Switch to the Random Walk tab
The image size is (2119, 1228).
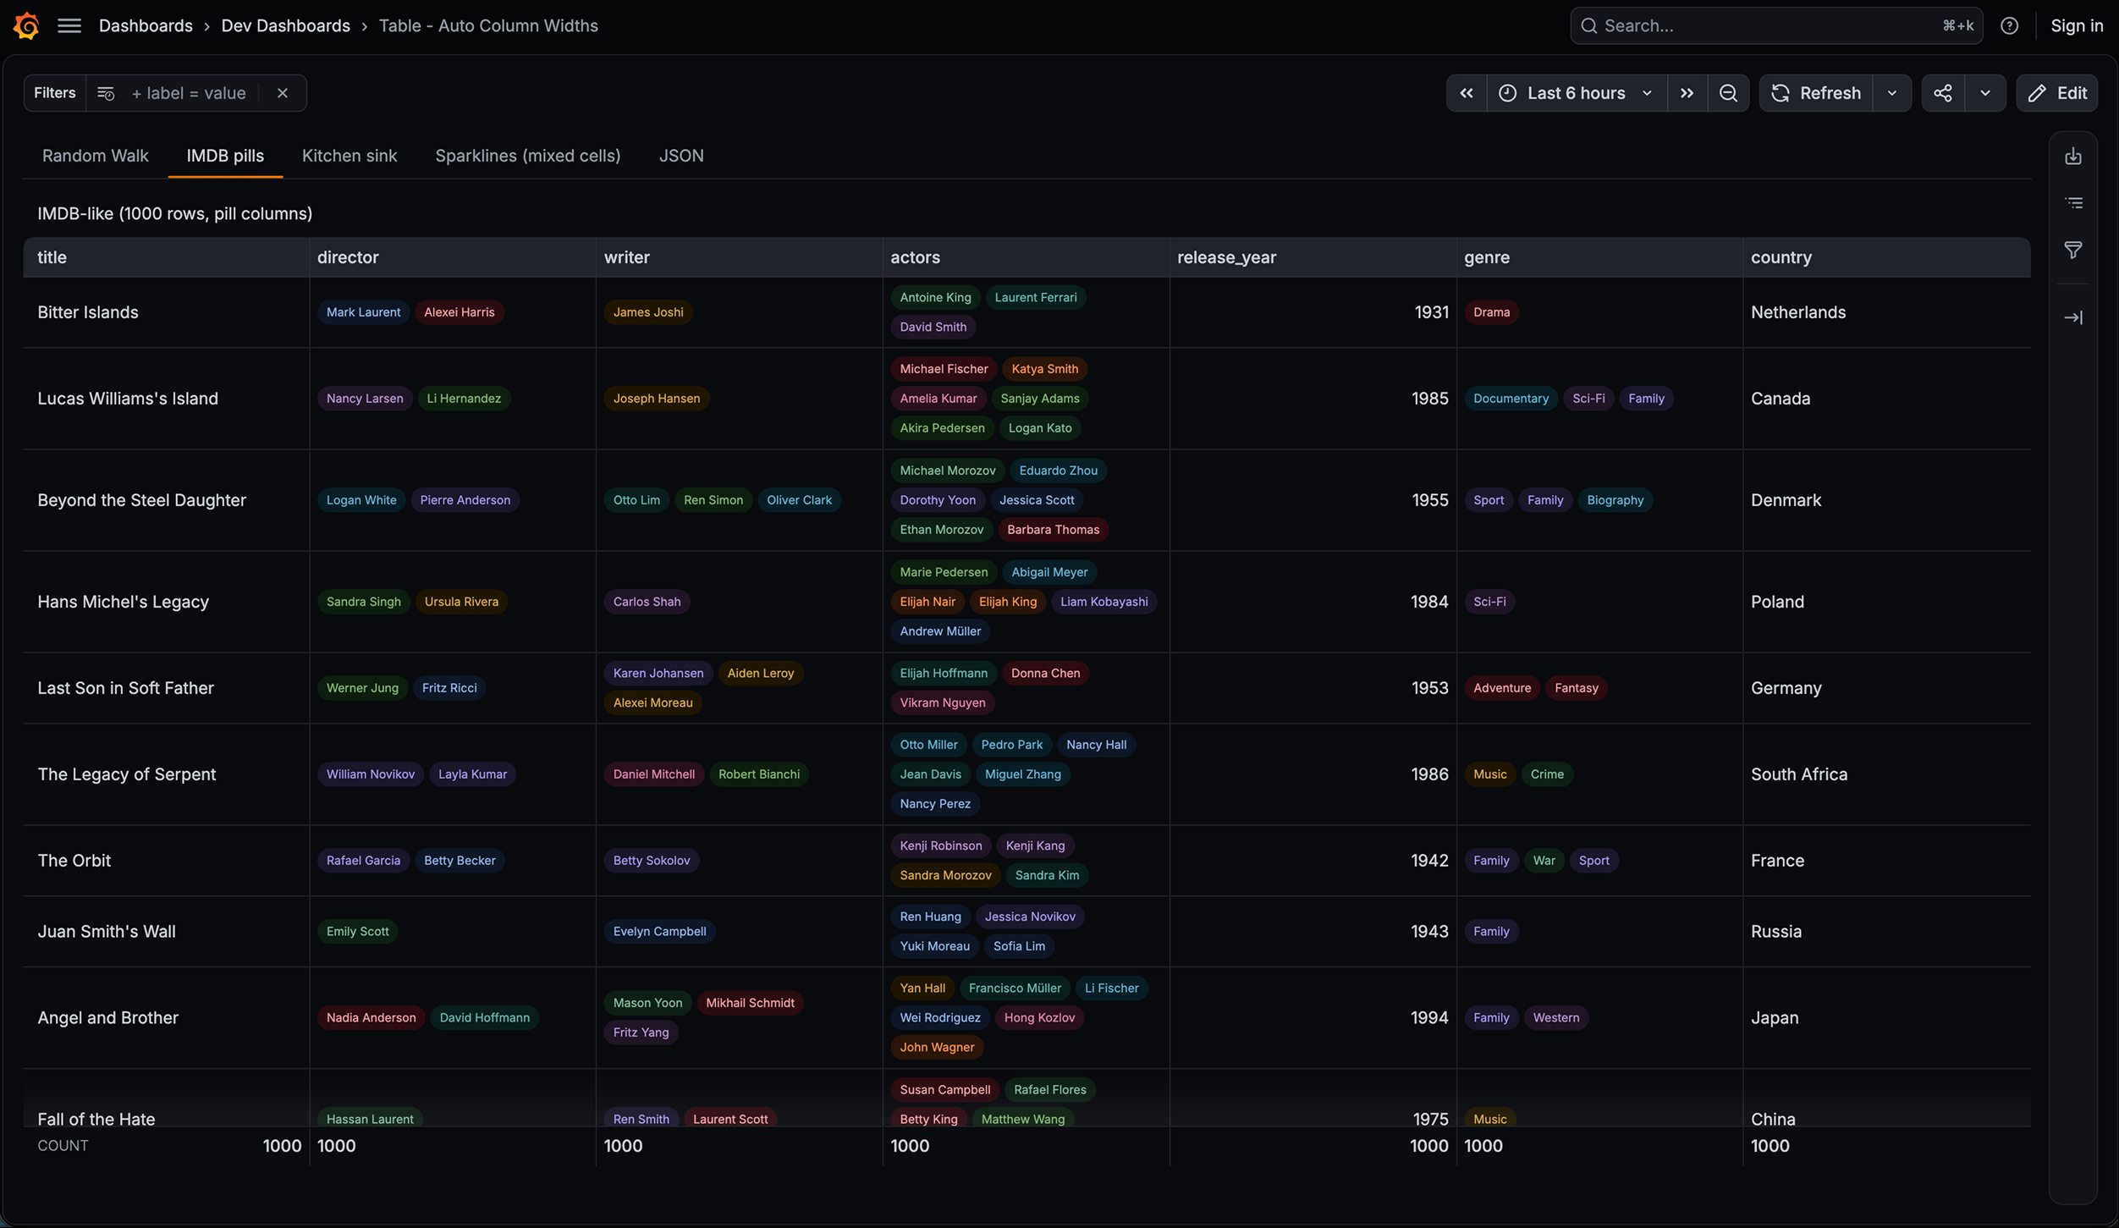pyautogui.click(x=95, y=156)
